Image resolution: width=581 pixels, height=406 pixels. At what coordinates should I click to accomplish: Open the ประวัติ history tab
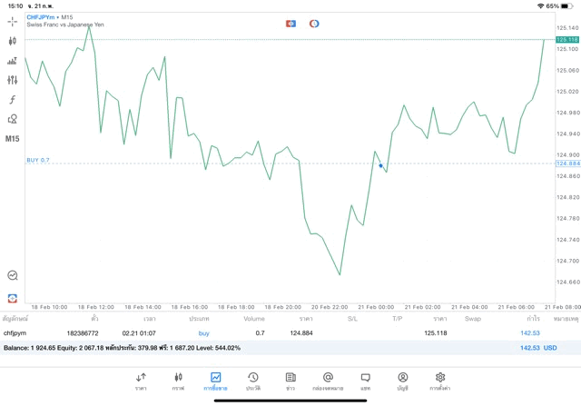click(252, 381)
